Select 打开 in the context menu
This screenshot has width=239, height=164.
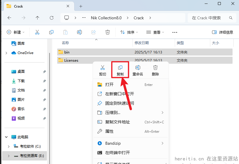point(131,84)
